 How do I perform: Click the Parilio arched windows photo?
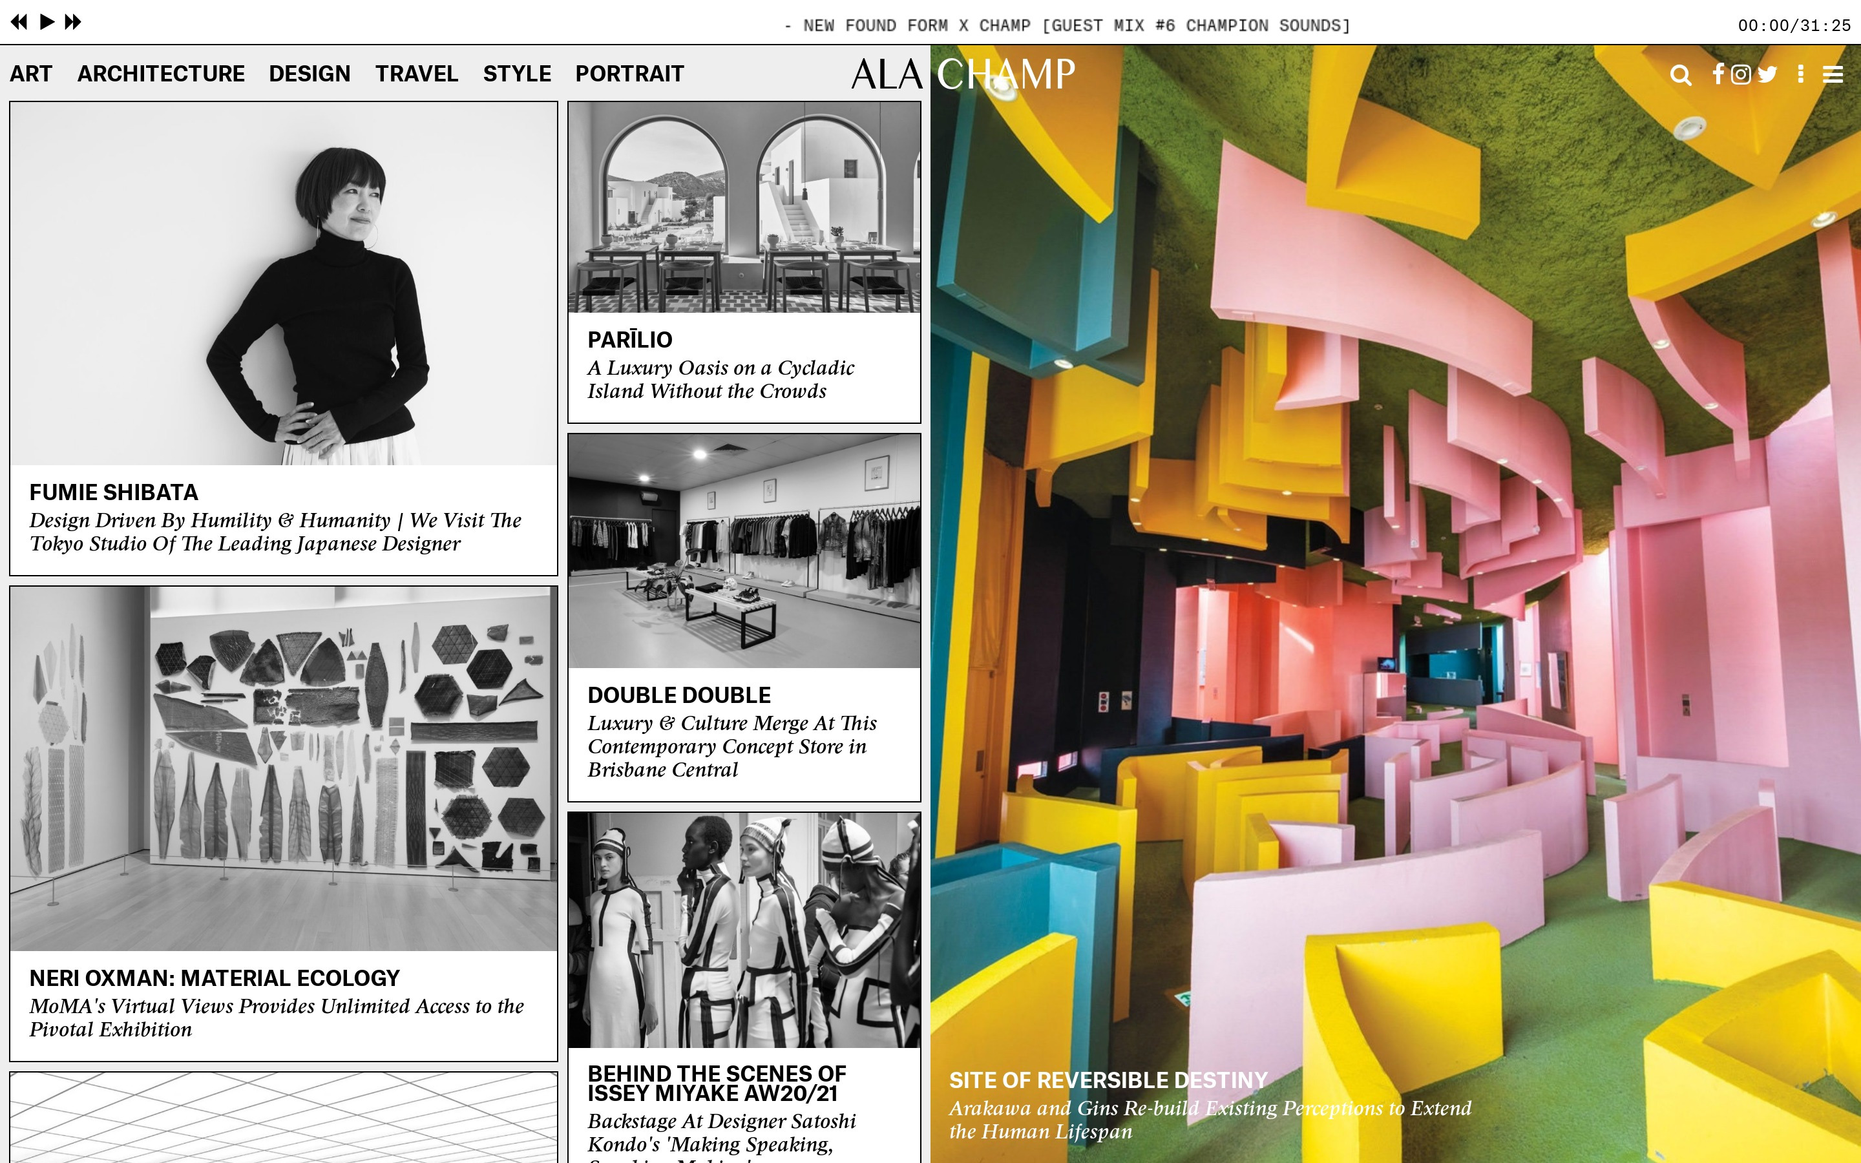click(744, 207)
